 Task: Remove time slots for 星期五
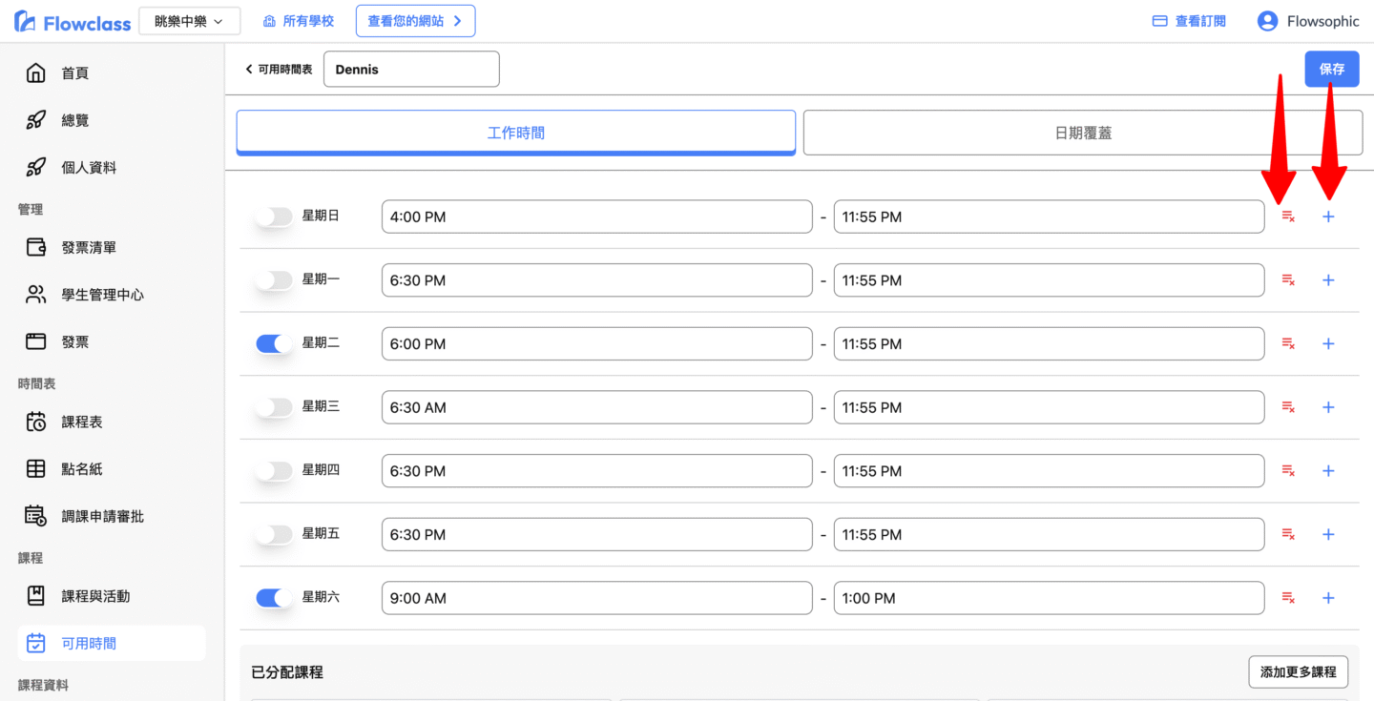[x=1287, y=535]
